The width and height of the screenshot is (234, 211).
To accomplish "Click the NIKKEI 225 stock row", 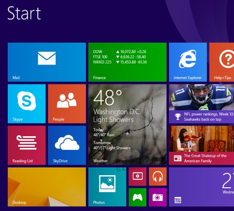I will click(120, 62).
